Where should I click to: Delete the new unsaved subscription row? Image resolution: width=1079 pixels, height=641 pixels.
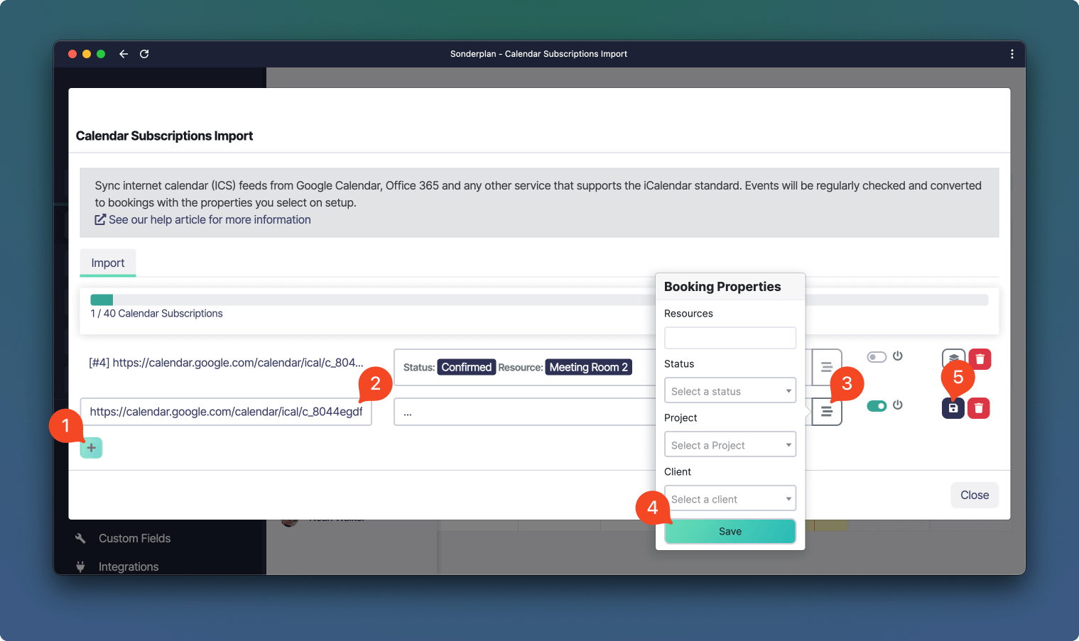[979, 408]
